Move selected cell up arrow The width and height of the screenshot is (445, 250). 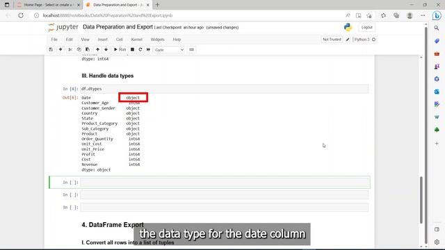point(97,49)
